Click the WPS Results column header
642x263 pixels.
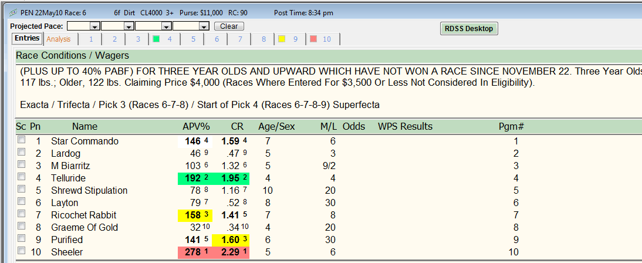pos(405,127)
